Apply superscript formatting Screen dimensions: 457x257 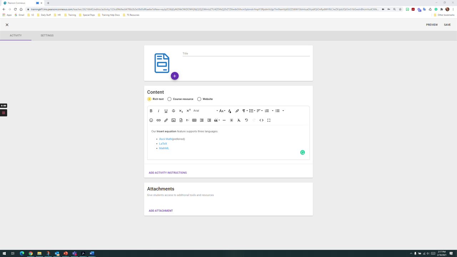pos(189,111)
